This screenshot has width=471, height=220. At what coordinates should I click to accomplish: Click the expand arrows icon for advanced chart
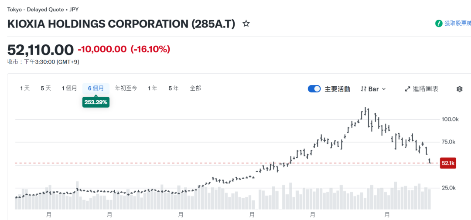click(408, 89)
